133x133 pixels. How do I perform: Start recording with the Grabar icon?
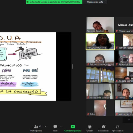pos(89,127)
